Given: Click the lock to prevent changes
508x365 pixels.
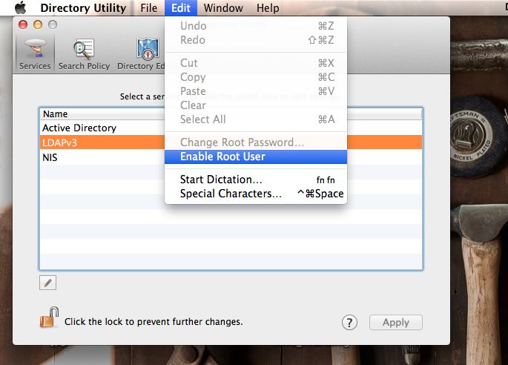Looking at the screenshot, I should click(x=49, y=318).
